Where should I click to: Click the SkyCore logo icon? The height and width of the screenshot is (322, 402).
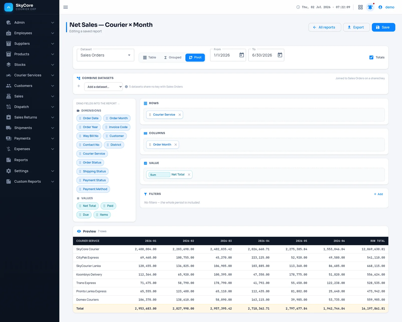point(9,7)
